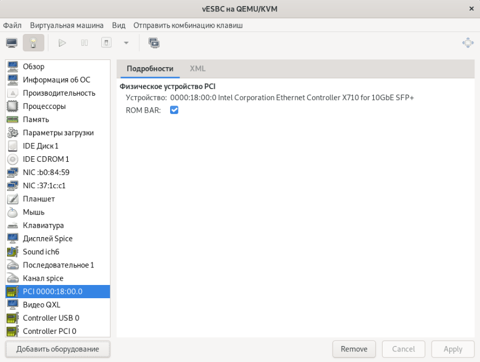Click the lightbulb hardware details icon
Image resolution: width=480 pixels, height=362 pixels.
(33, 43)
